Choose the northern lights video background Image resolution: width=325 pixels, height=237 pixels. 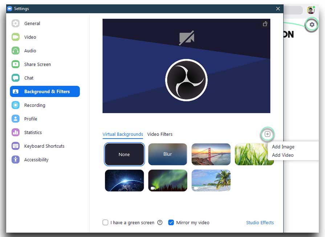click(168, 180)
